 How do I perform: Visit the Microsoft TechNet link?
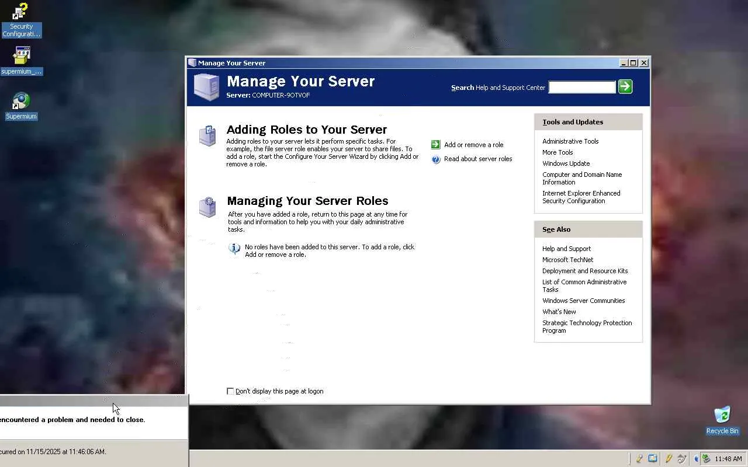[x=567, y=260]
